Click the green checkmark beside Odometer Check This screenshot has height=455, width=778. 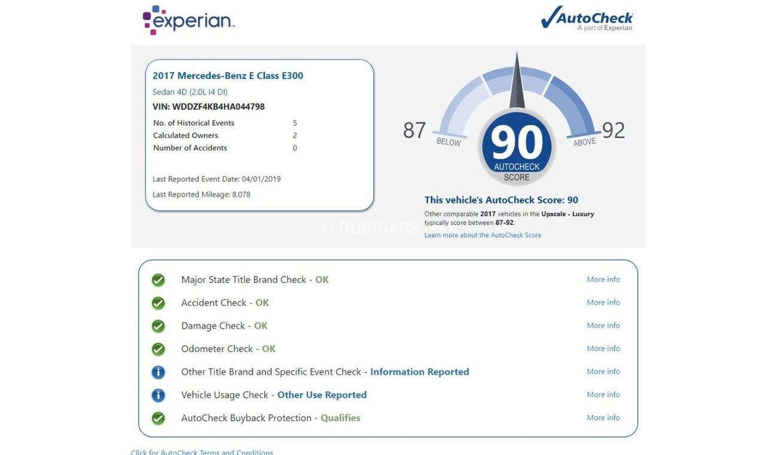tap(158, 349)
